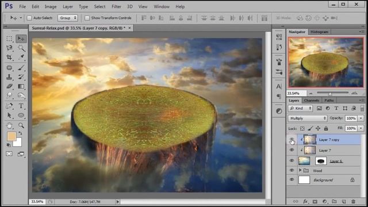Select the Dodge tool
The height and width of the screenshot is (207, 368).
pyautogui.click(x=21, y=95)
